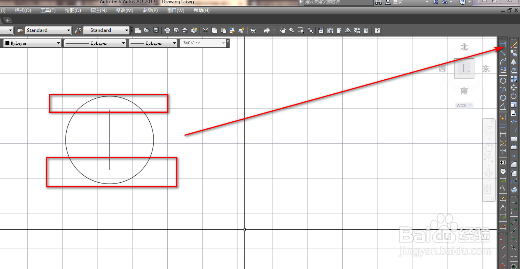Open the DesignCenter icon
520x269 pixels.
pos(330,30)
